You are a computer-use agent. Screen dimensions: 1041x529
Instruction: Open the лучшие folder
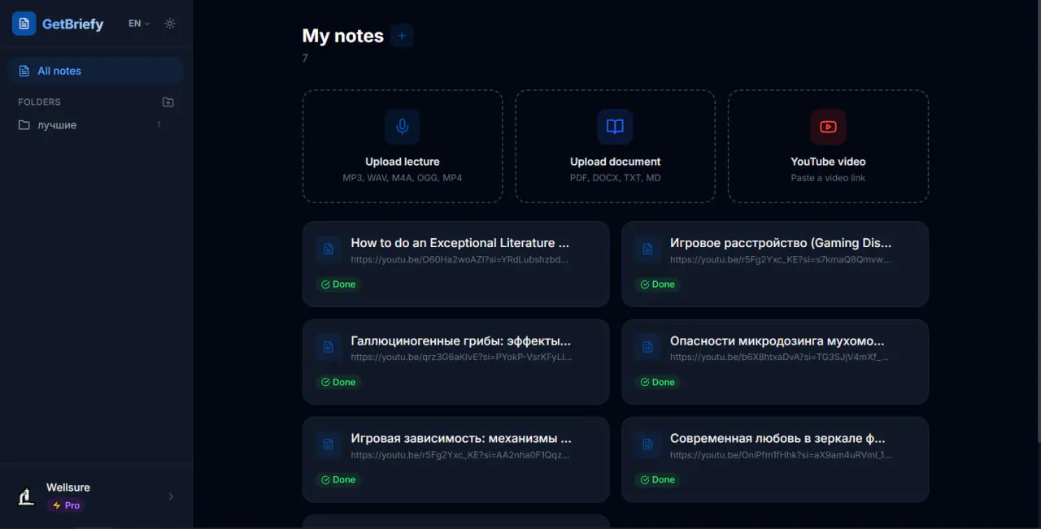(x=96, y=125)
